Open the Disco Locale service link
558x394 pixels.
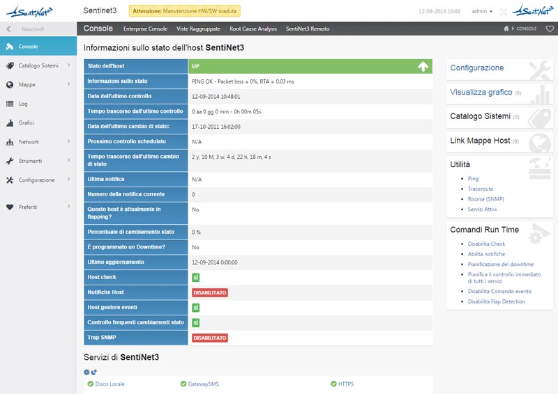(x=110, y=384)
